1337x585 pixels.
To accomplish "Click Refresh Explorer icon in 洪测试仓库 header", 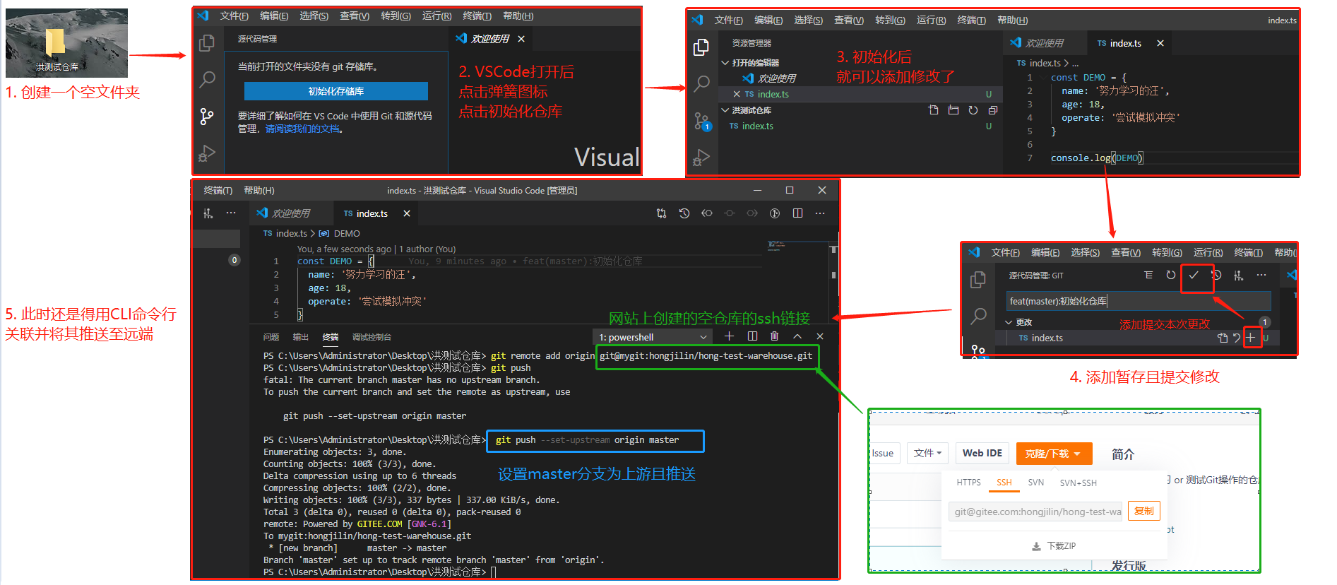I will coord(973,110).
